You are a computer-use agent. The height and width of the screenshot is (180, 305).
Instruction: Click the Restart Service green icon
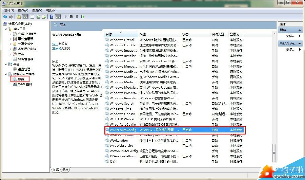click(83, 17)
